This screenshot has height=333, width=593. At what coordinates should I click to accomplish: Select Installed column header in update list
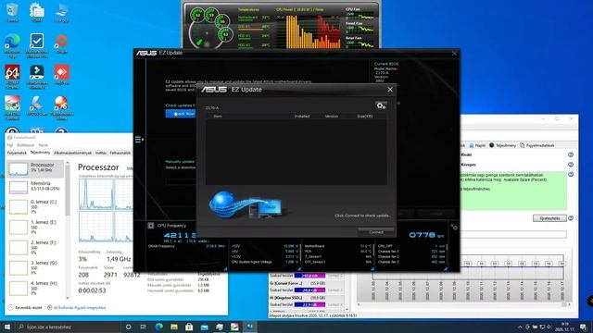point(302,117)
